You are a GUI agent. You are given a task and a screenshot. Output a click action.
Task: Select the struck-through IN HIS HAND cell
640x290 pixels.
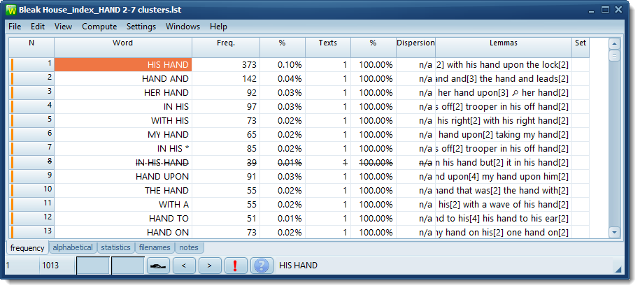point(123,162)
